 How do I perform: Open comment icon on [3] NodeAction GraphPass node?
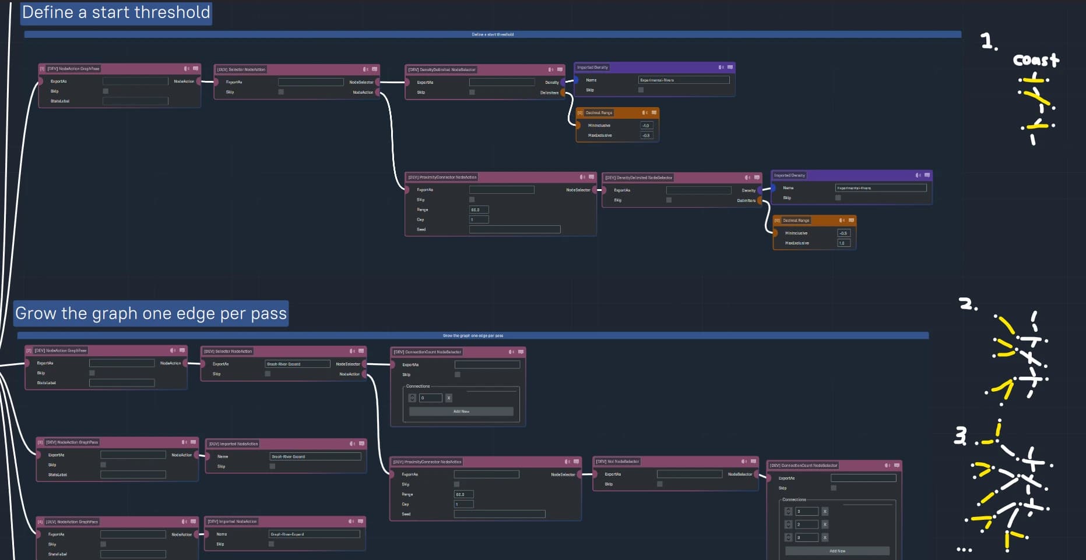coord(194,442)
